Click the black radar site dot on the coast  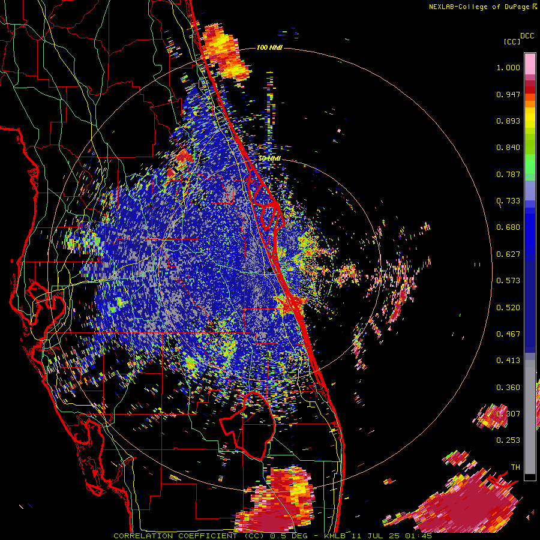tap(269, 271)
